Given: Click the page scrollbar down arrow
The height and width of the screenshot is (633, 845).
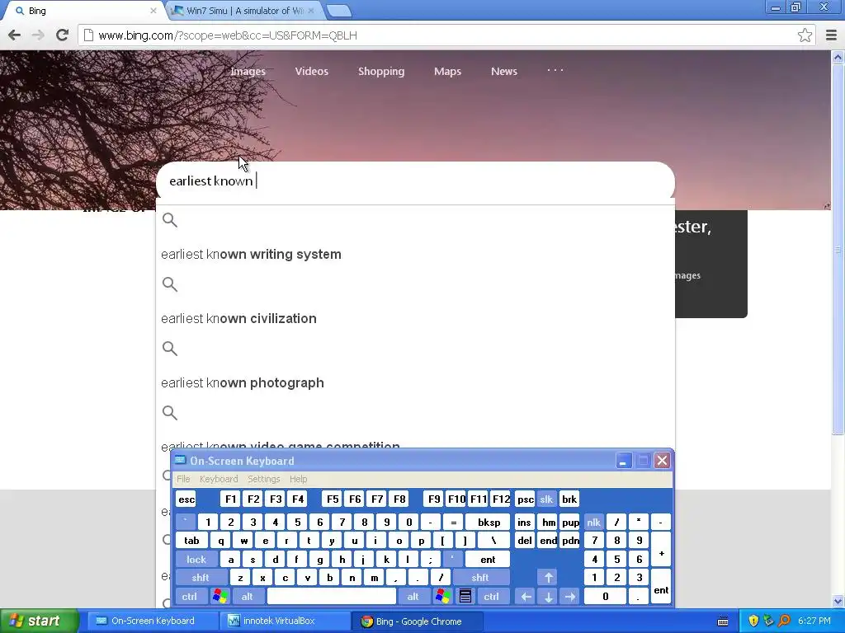Looking at the screenshot, I should [x=838, y=601].
